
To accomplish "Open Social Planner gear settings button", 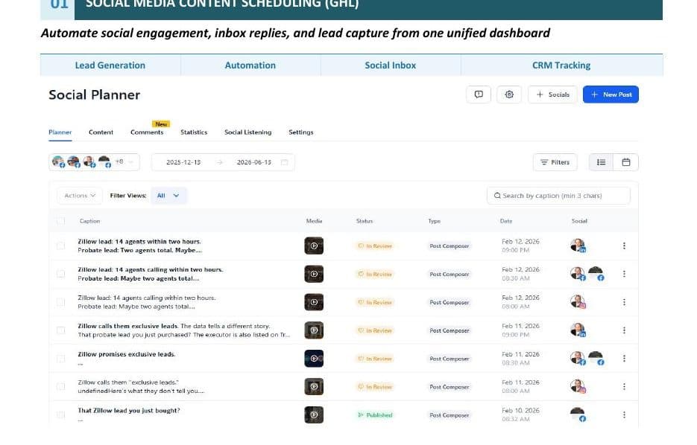I will 509,95.
